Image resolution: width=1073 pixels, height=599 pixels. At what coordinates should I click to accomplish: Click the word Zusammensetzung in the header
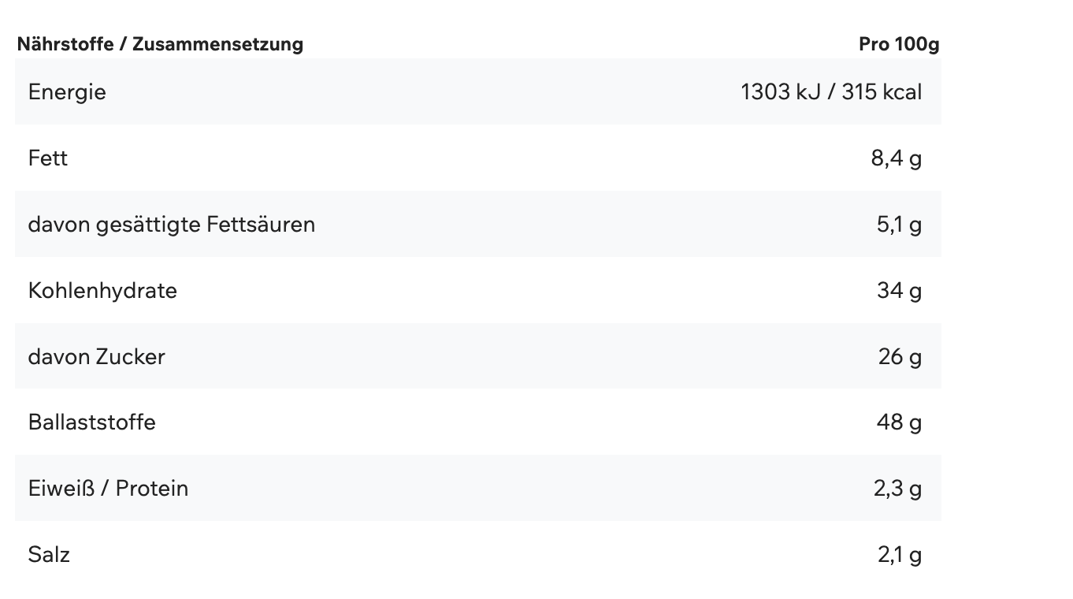[x=217, y=44]
